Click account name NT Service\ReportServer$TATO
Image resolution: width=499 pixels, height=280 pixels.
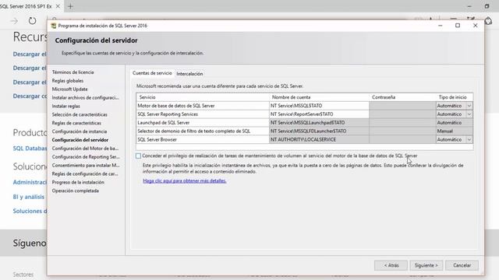[x=319, y=114]
